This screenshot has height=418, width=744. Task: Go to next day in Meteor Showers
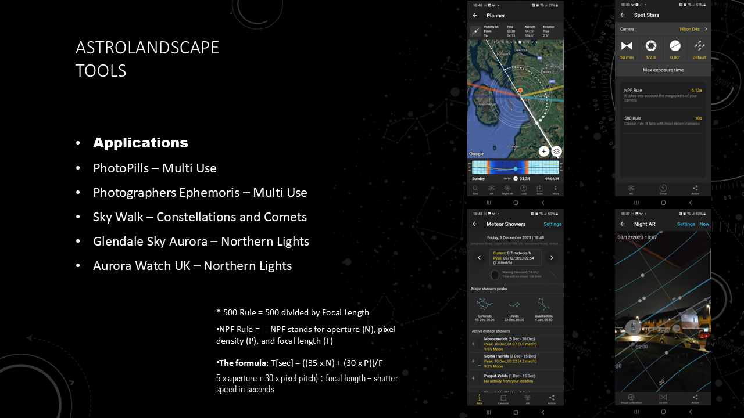[x=552, y=257]
